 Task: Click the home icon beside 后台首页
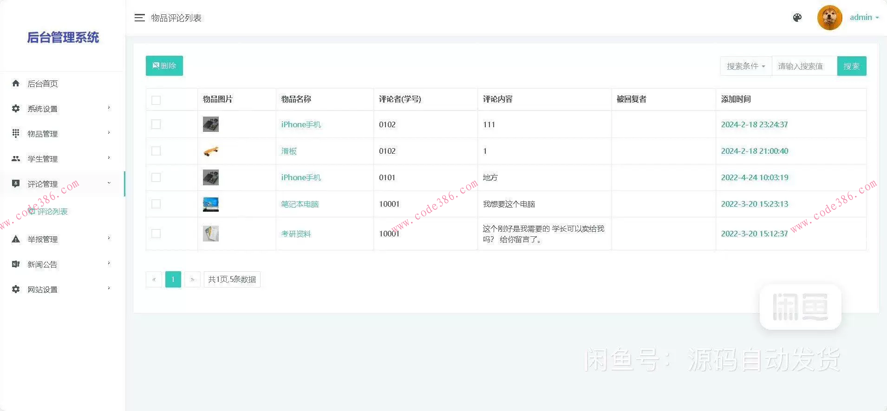click(16, 84)
